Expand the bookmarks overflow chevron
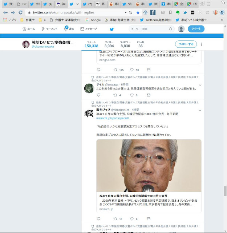 pos(222,20)
